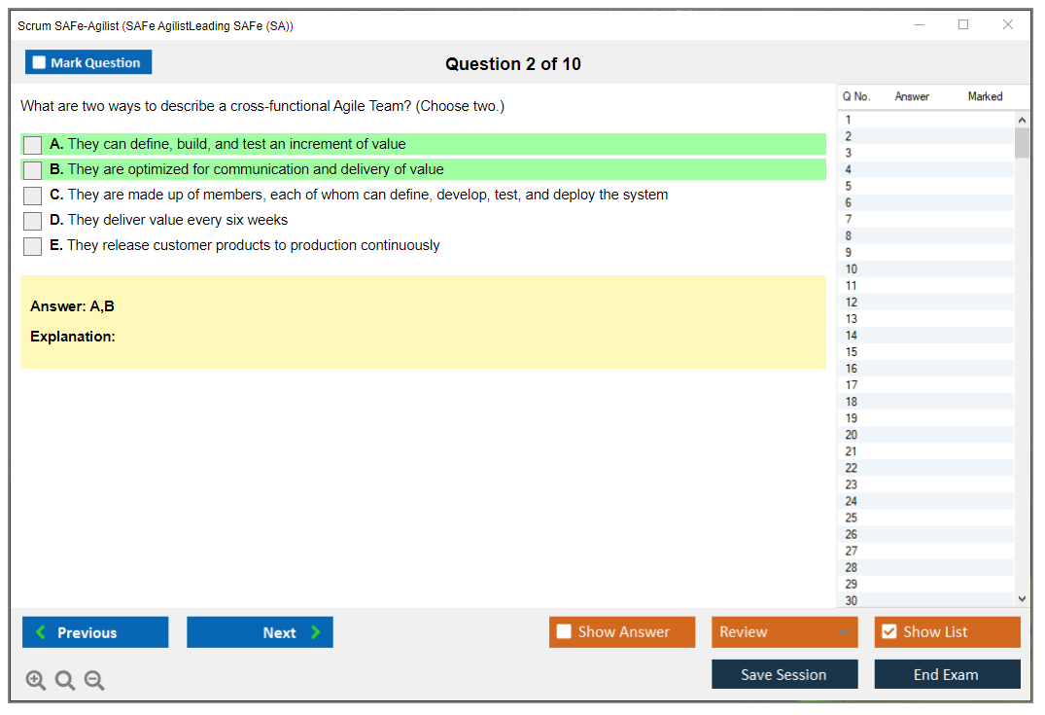The width and height of the screenshot is (1045, 715).
Task: Jump to question 25 in list
Action: 852,518
